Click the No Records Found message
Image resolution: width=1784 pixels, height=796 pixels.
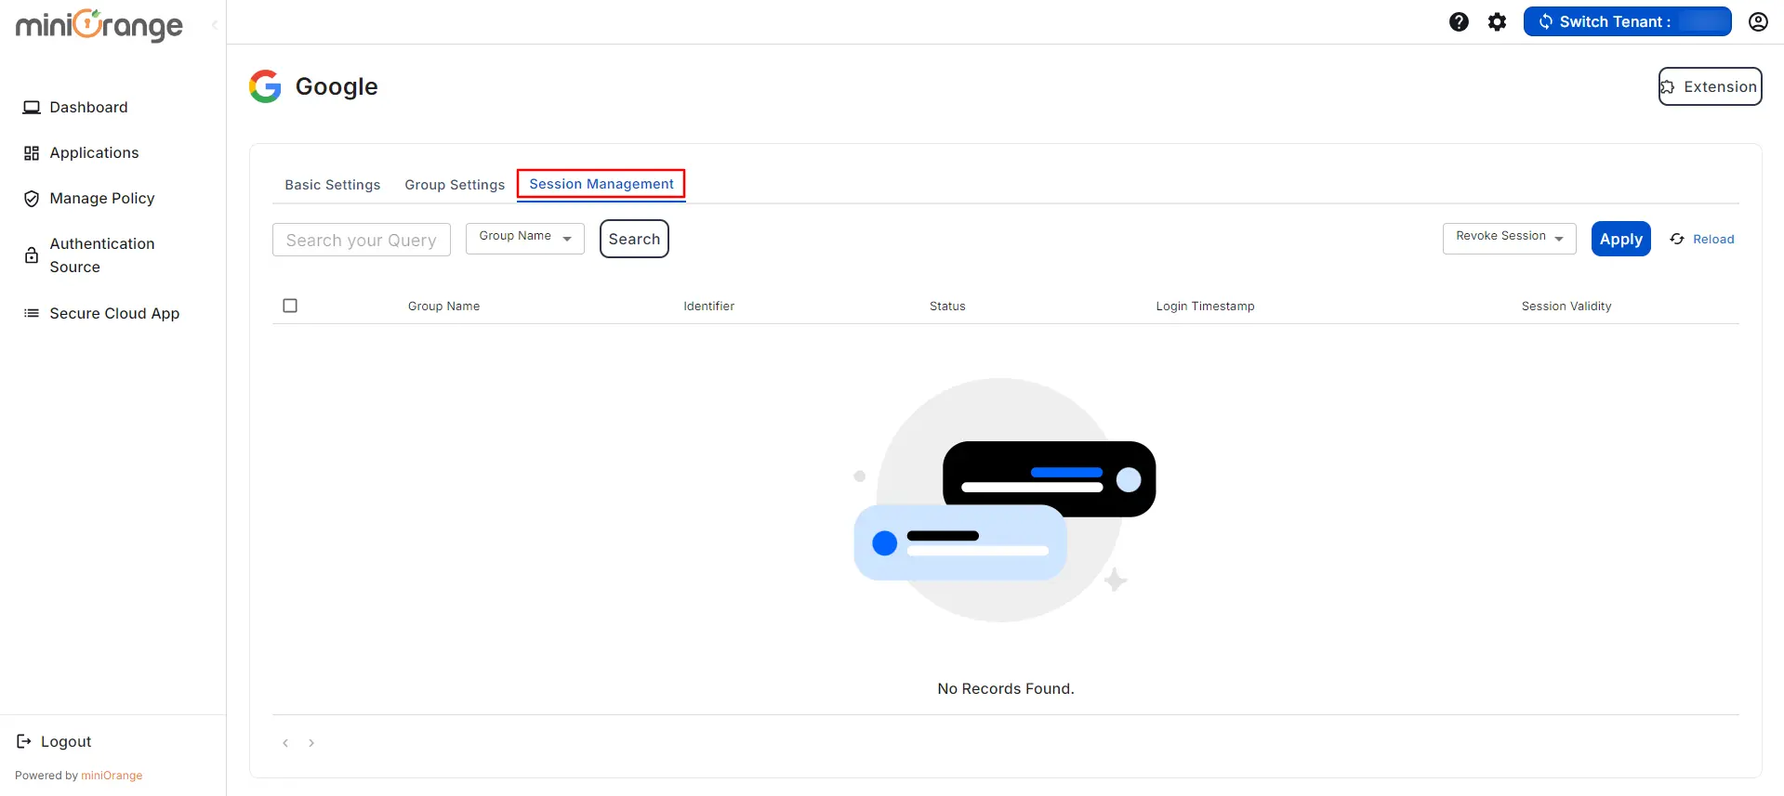point(1006,689)
